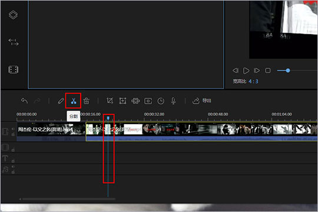Click the split (scissors) tool
The image size is (318, 212).
point(74,101)
